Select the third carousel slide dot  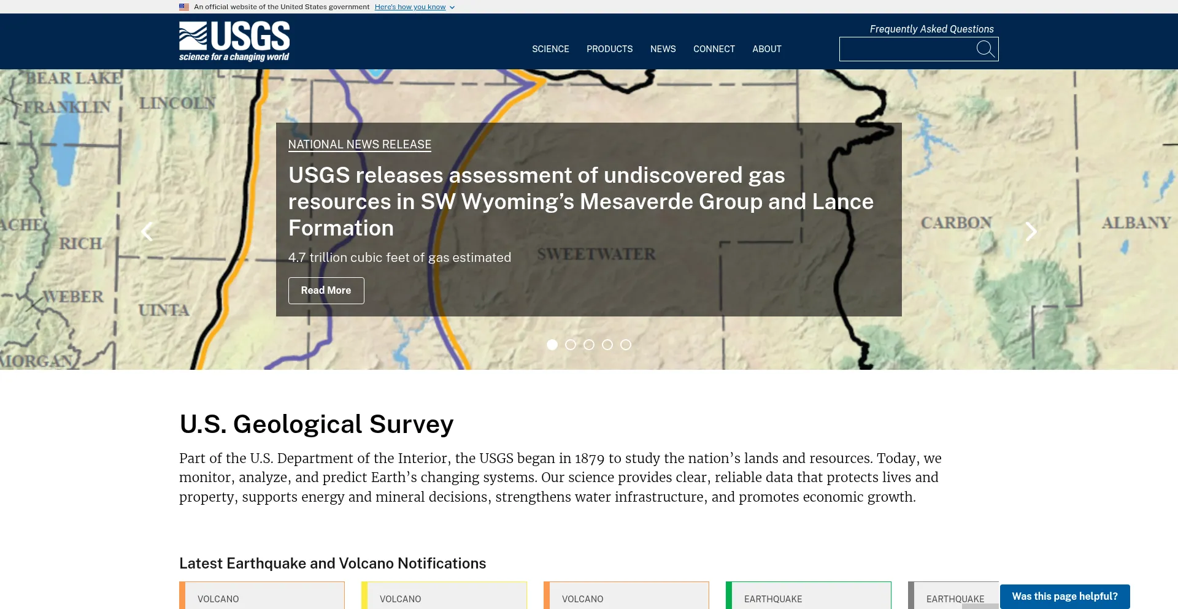pyautogui.click(x=589, y=345)
